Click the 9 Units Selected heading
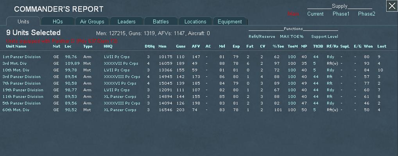 (33, 33)
